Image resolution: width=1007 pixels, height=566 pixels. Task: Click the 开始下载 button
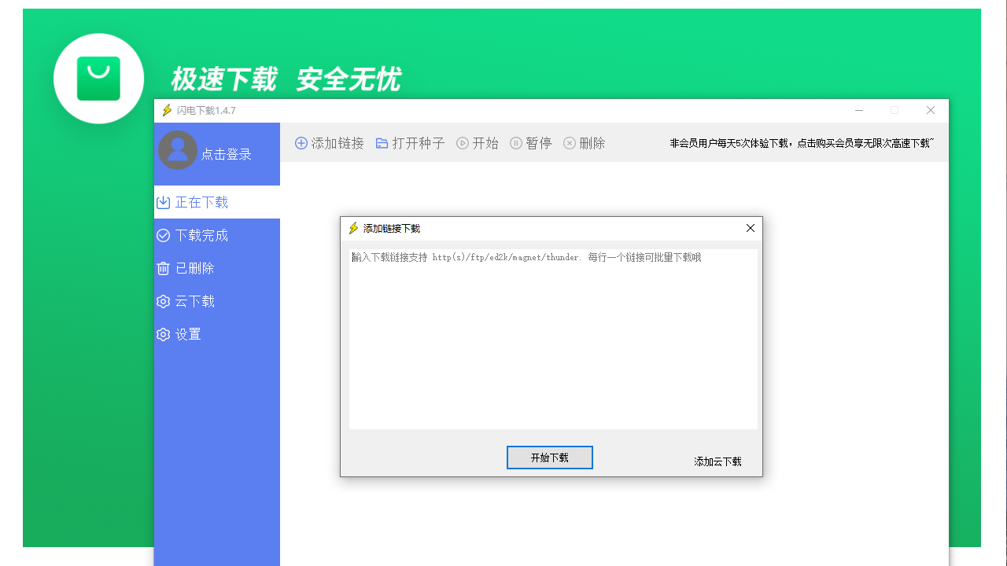click(x=549, y=457)
